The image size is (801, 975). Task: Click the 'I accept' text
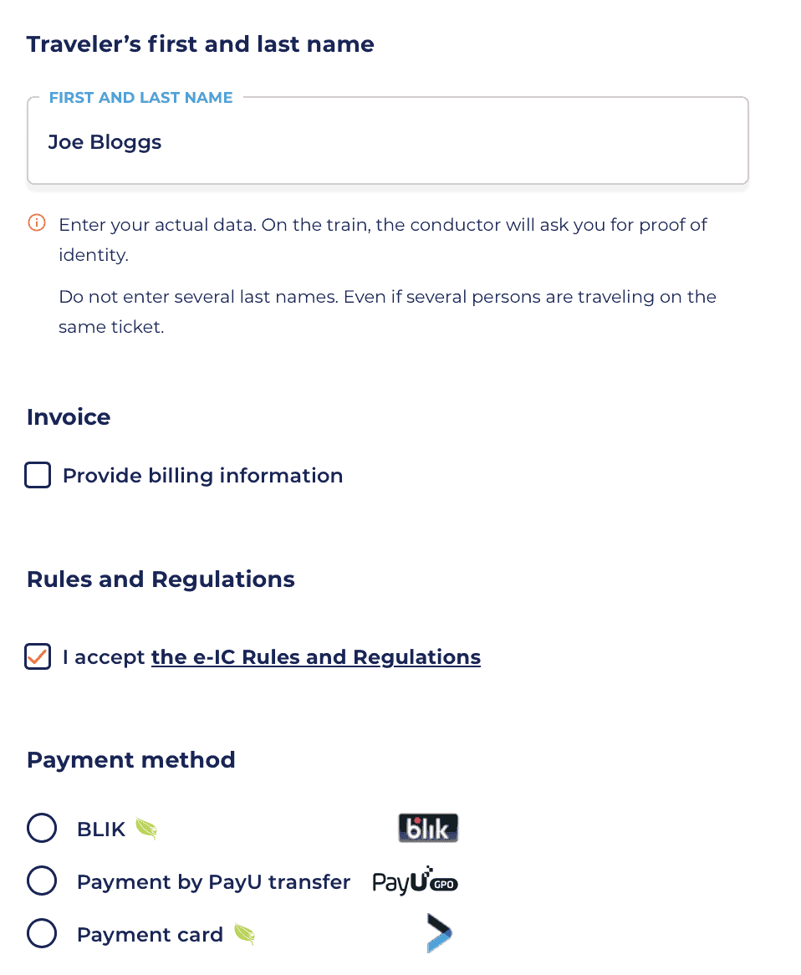point(104,657)
